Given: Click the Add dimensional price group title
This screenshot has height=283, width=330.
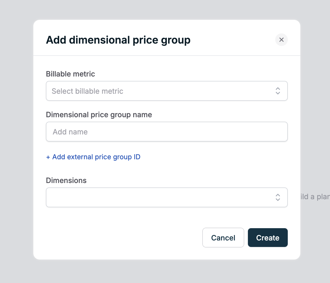Looking at the screenshot, I should [118, 40].
